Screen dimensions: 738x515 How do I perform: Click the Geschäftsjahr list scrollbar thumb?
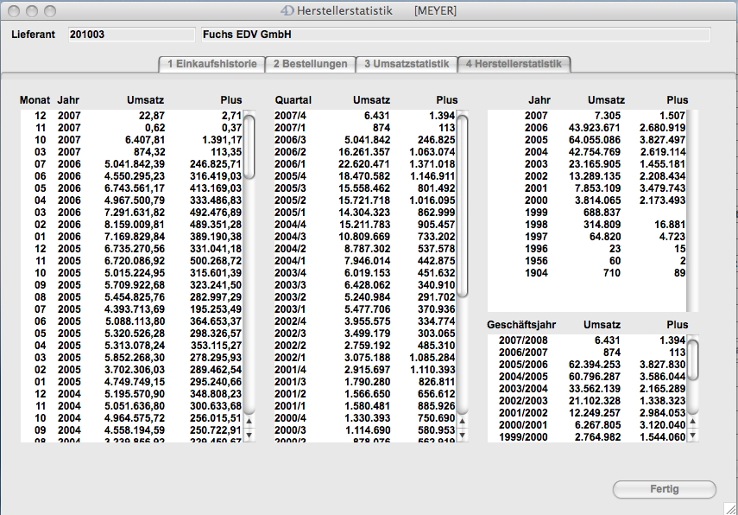692,359
